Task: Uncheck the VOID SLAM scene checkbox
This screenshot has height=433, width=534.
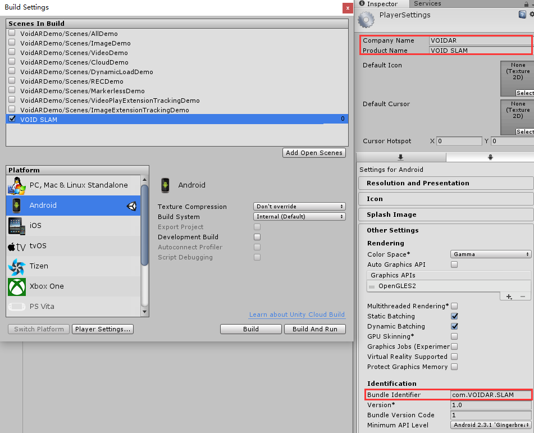Action: [x=12, y=119]
